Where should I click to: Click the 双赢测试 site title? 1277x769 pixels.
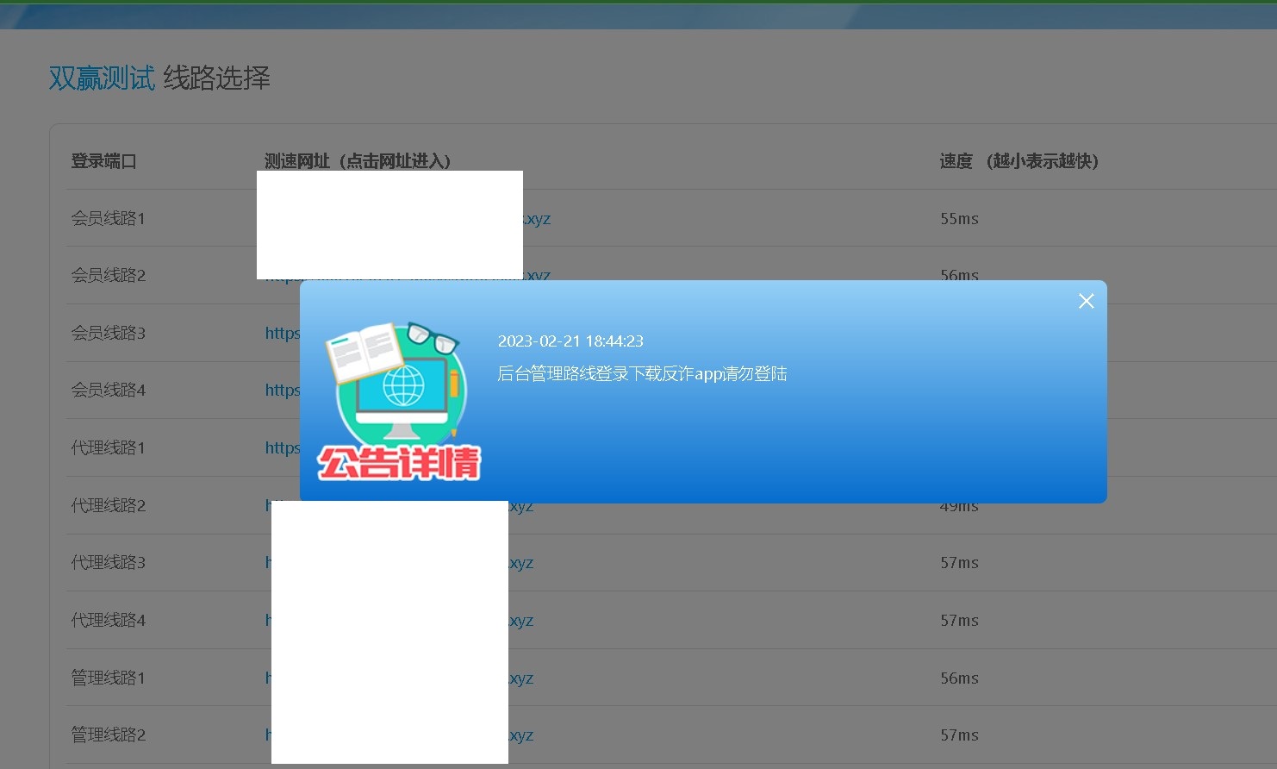[x=103, y=78]
